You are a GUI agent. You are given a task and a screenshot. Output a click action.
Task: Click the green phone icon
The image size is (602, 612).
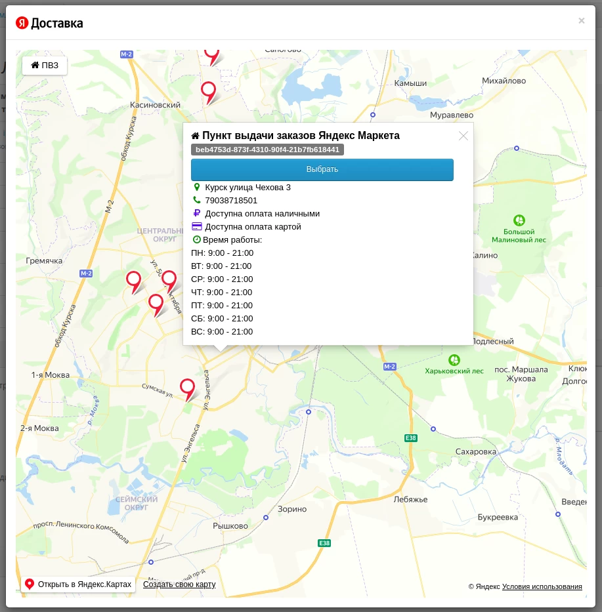point(197,200)
